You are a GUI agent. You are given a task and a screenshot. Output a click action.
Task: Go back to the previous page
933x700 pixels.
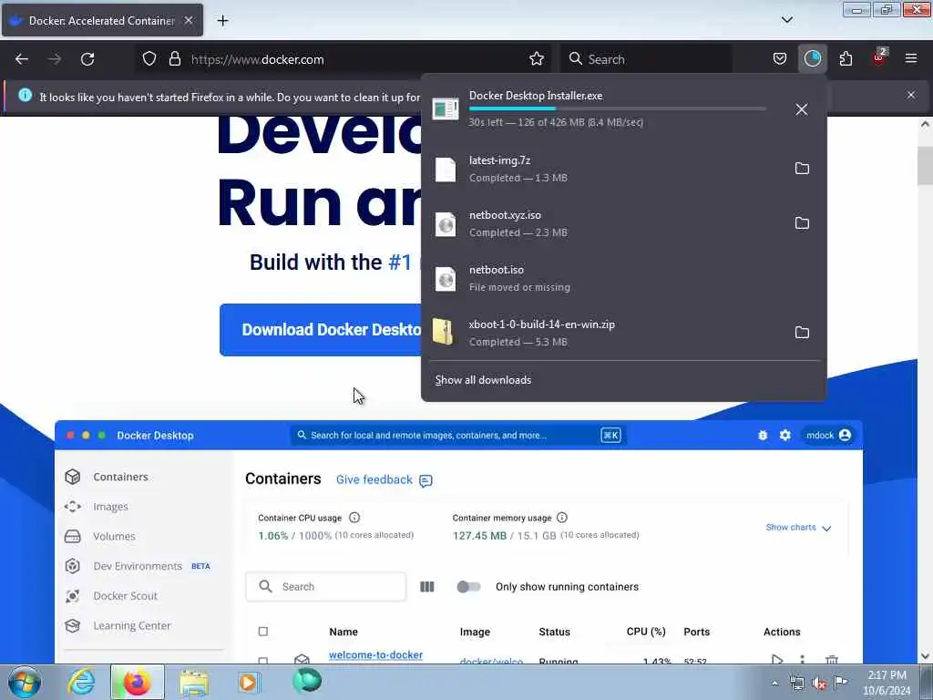tap(22, 59)
